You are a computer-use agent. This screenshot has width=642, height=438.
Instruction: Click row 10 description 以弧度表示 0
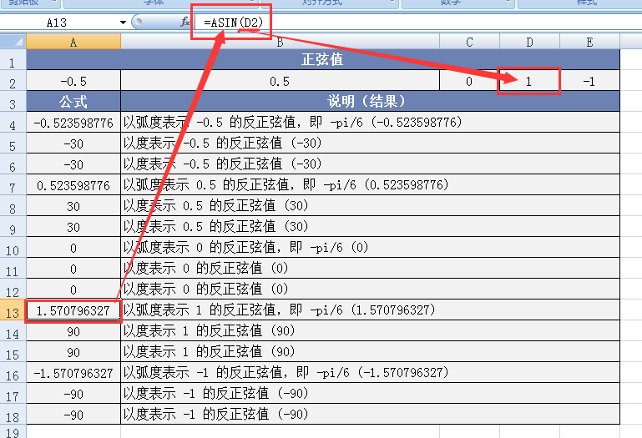click(x=370, y=248)
